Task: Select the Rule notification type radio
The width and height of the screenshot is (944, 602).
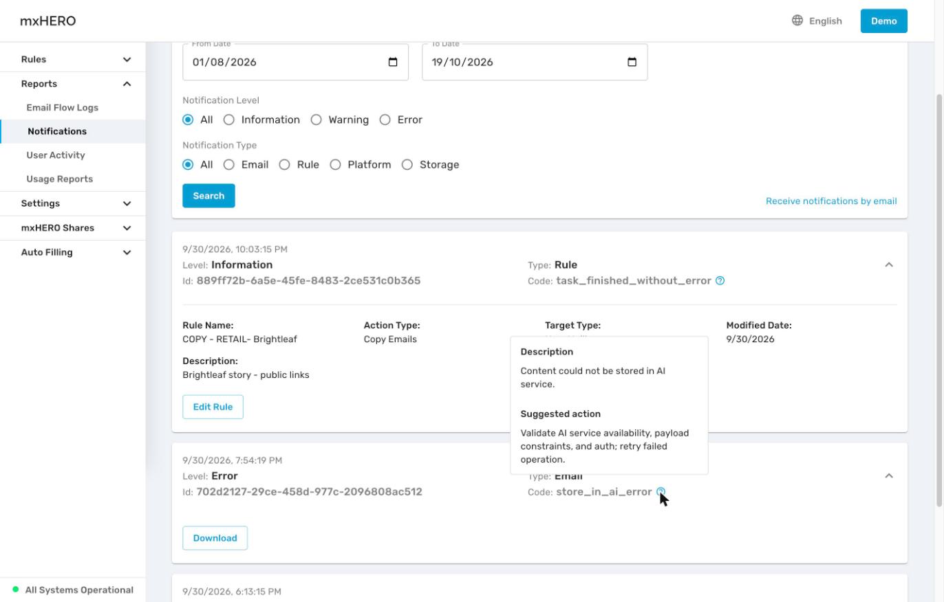Action: pos(285,165)
